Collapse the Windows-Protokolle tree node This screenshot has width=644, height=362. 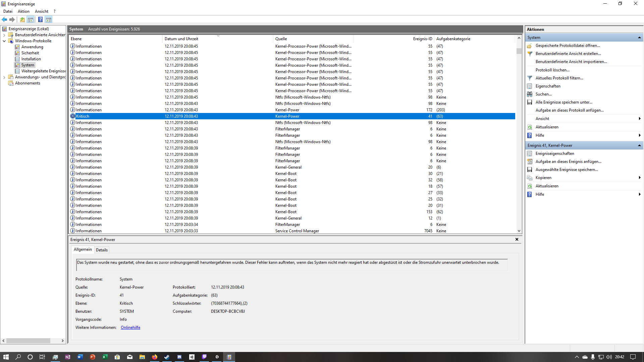click(4, 41)
